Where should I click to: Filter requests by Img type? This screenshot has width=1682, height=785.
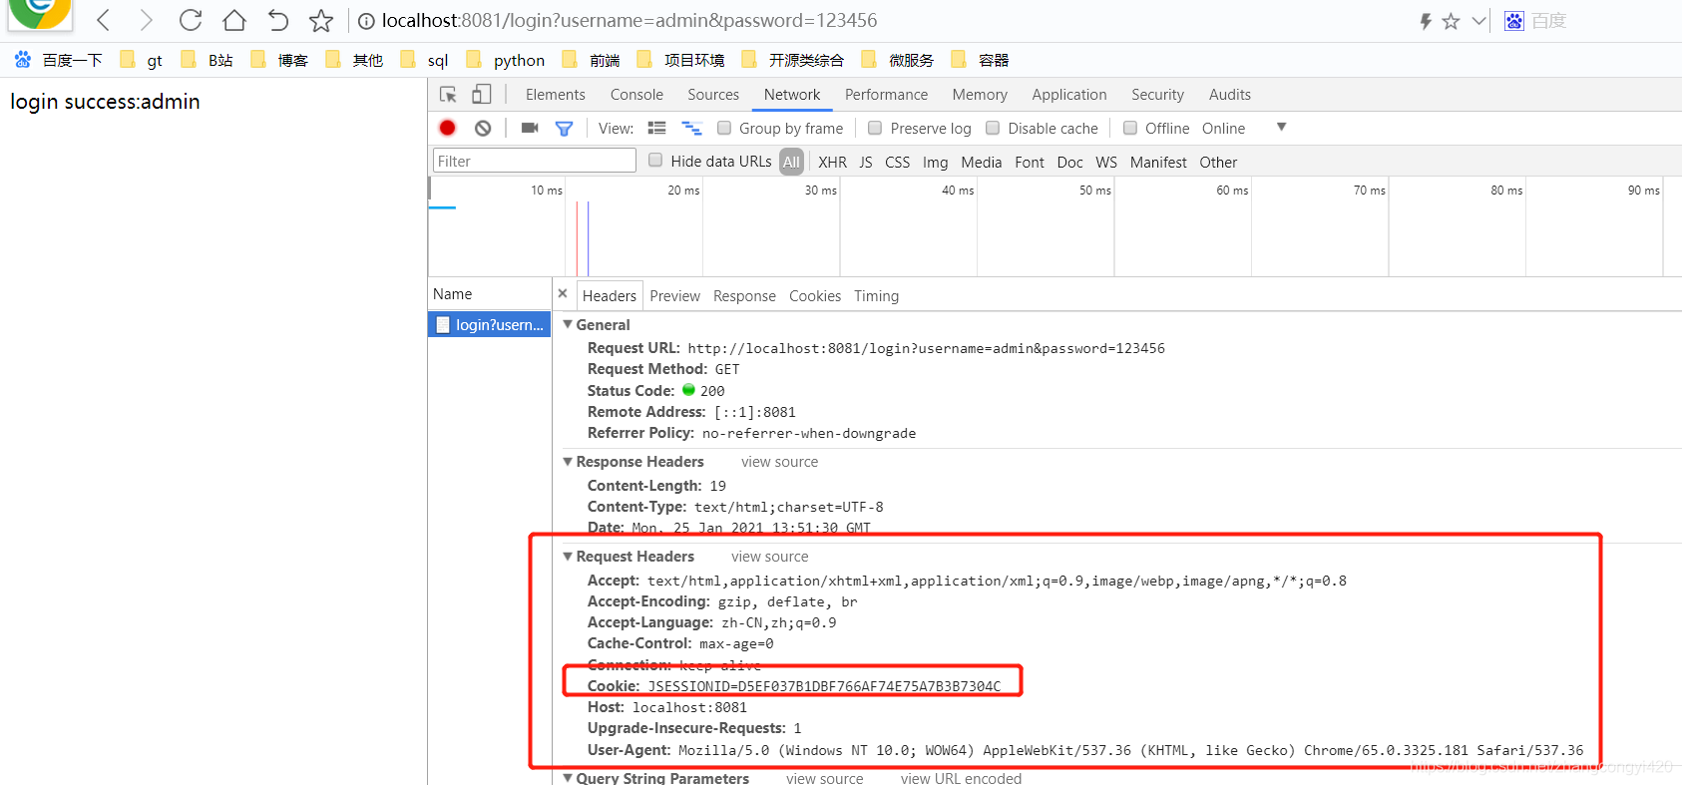pos(935,162)
